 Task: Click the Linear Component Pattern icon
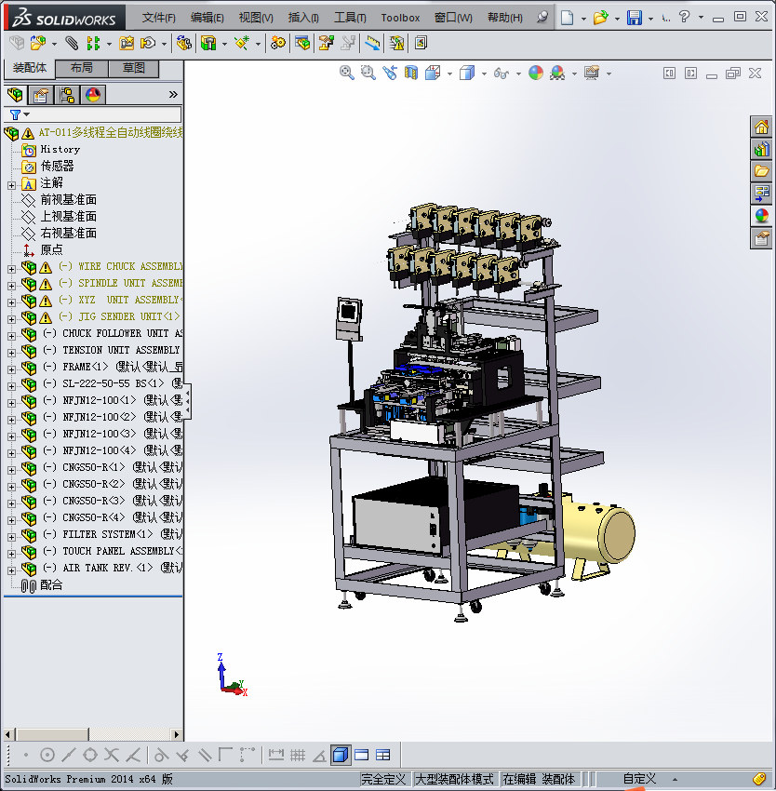coord(93,44)
